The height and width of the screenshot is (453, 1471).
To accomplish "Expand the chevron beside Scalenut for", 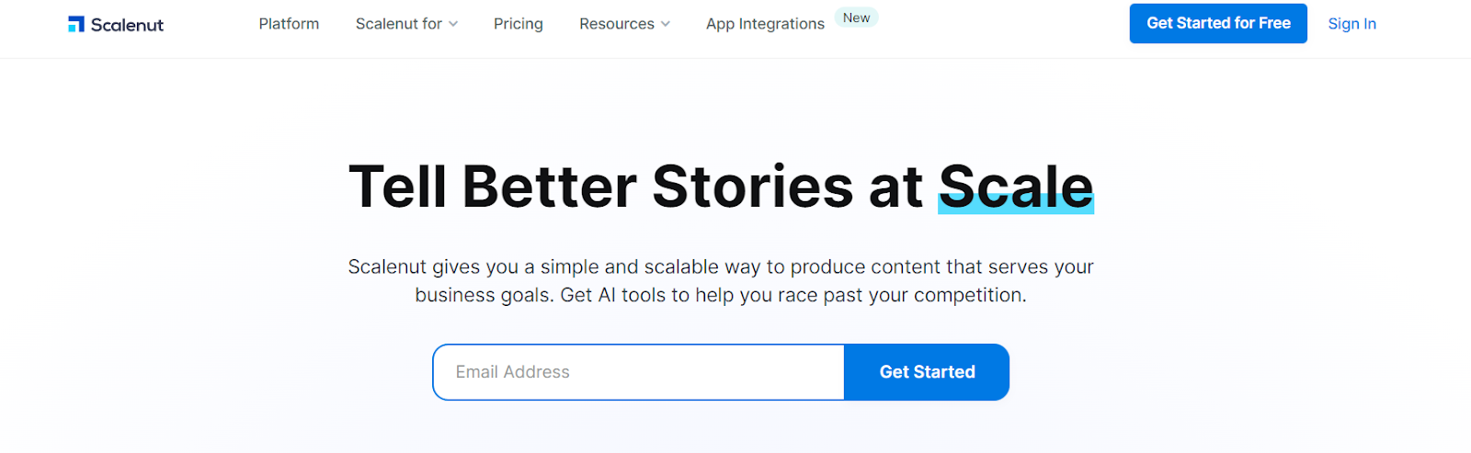I will (x=453, y=24).
